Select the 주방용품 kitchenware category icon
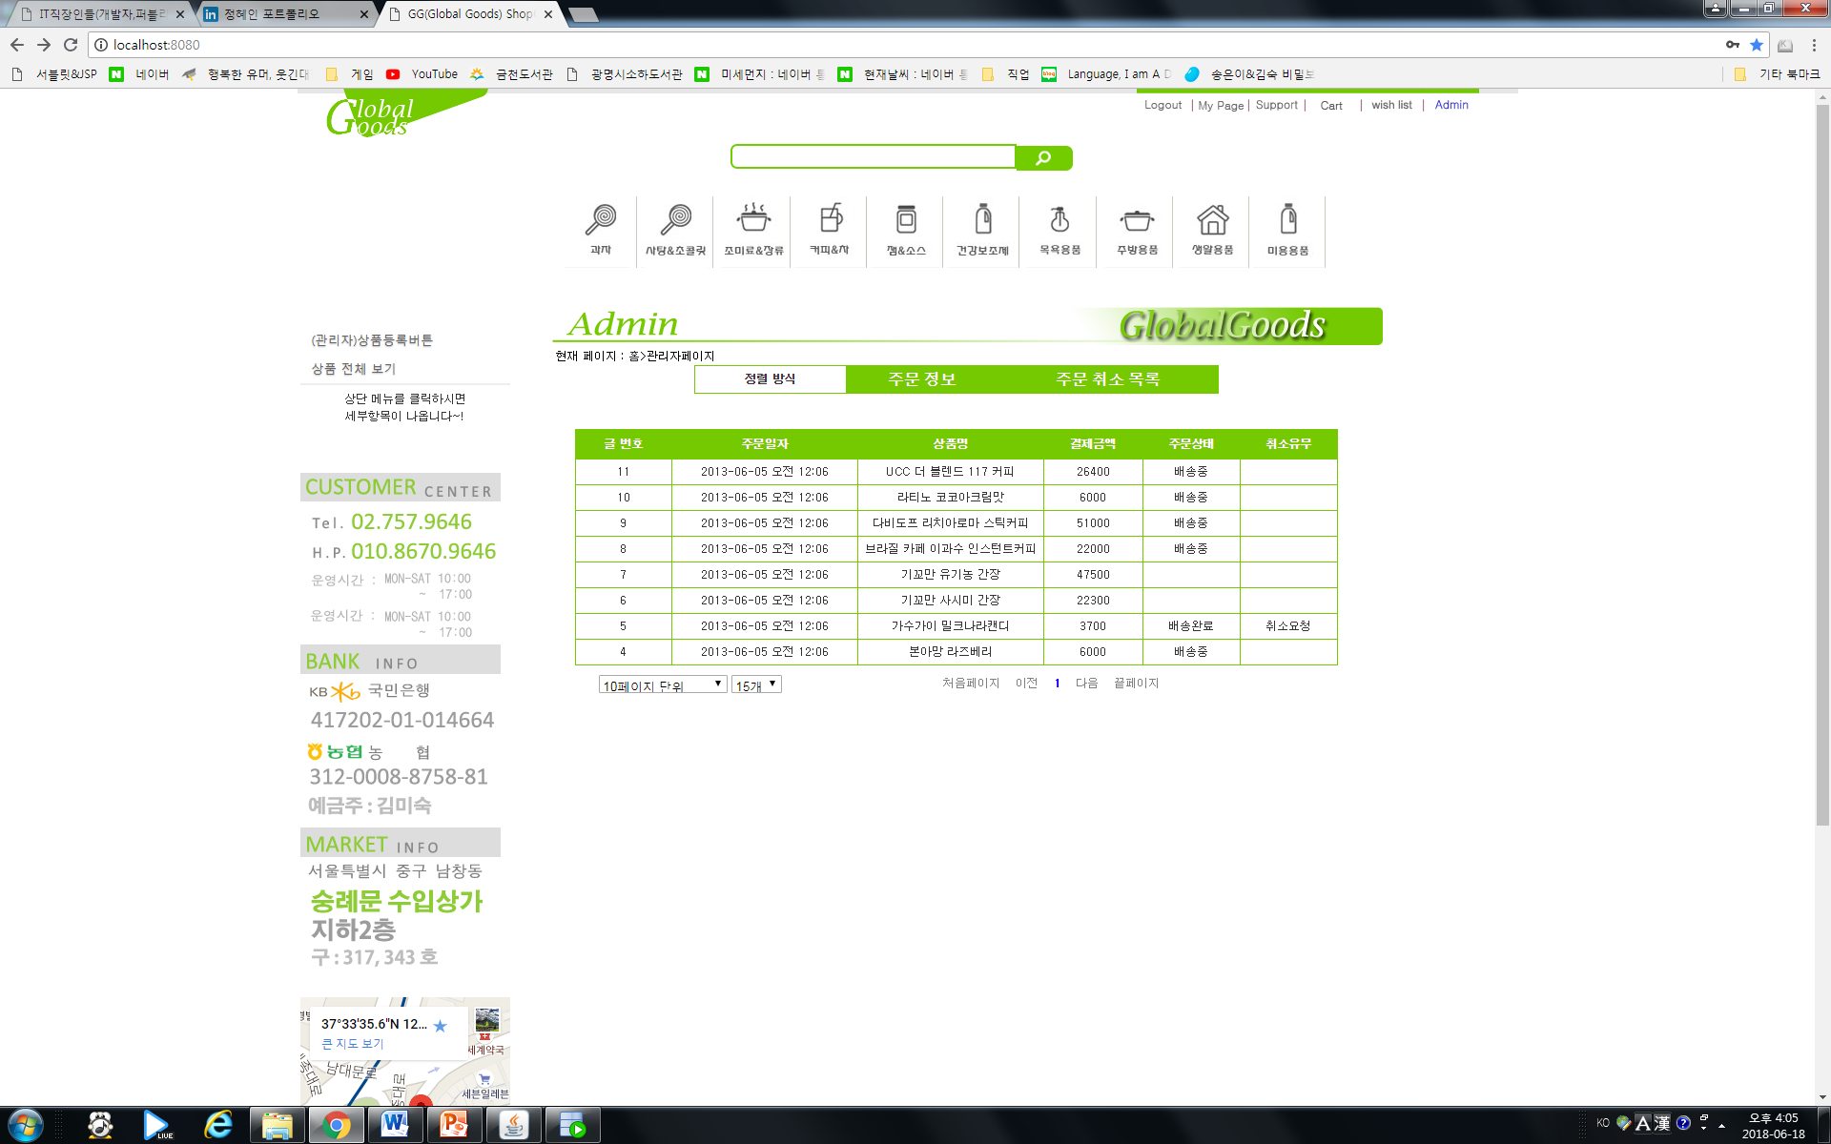The height and width of the screenshot is (1144, 1831). (1137, 229)
